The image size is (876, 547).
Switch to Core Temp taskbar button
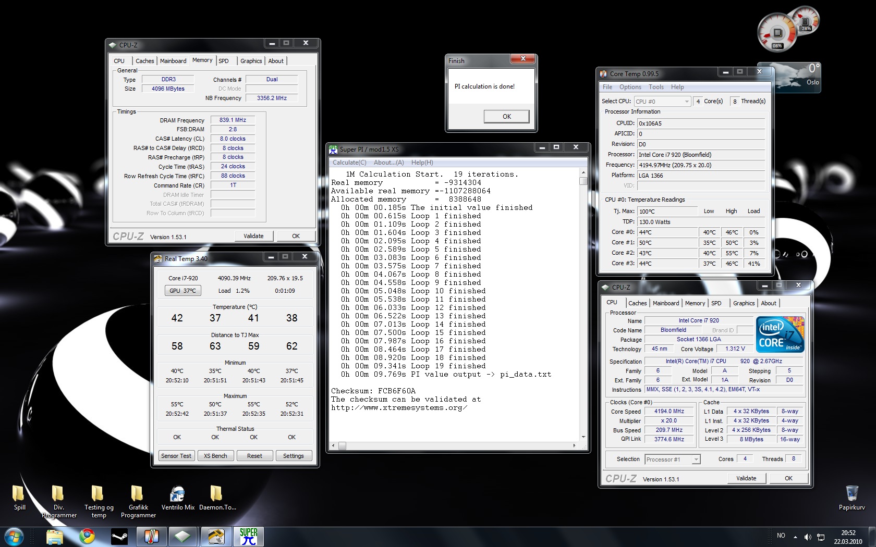point(152,537)
